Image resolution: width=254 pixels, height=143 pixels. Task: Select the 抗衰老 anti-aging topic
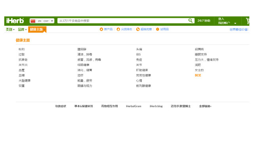pyautogui.click(x=23, y=60)
